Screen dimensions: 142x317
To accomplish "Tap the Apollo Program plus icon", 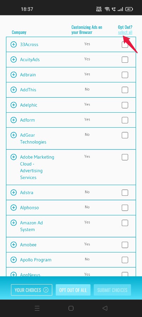I will (13, 260).
